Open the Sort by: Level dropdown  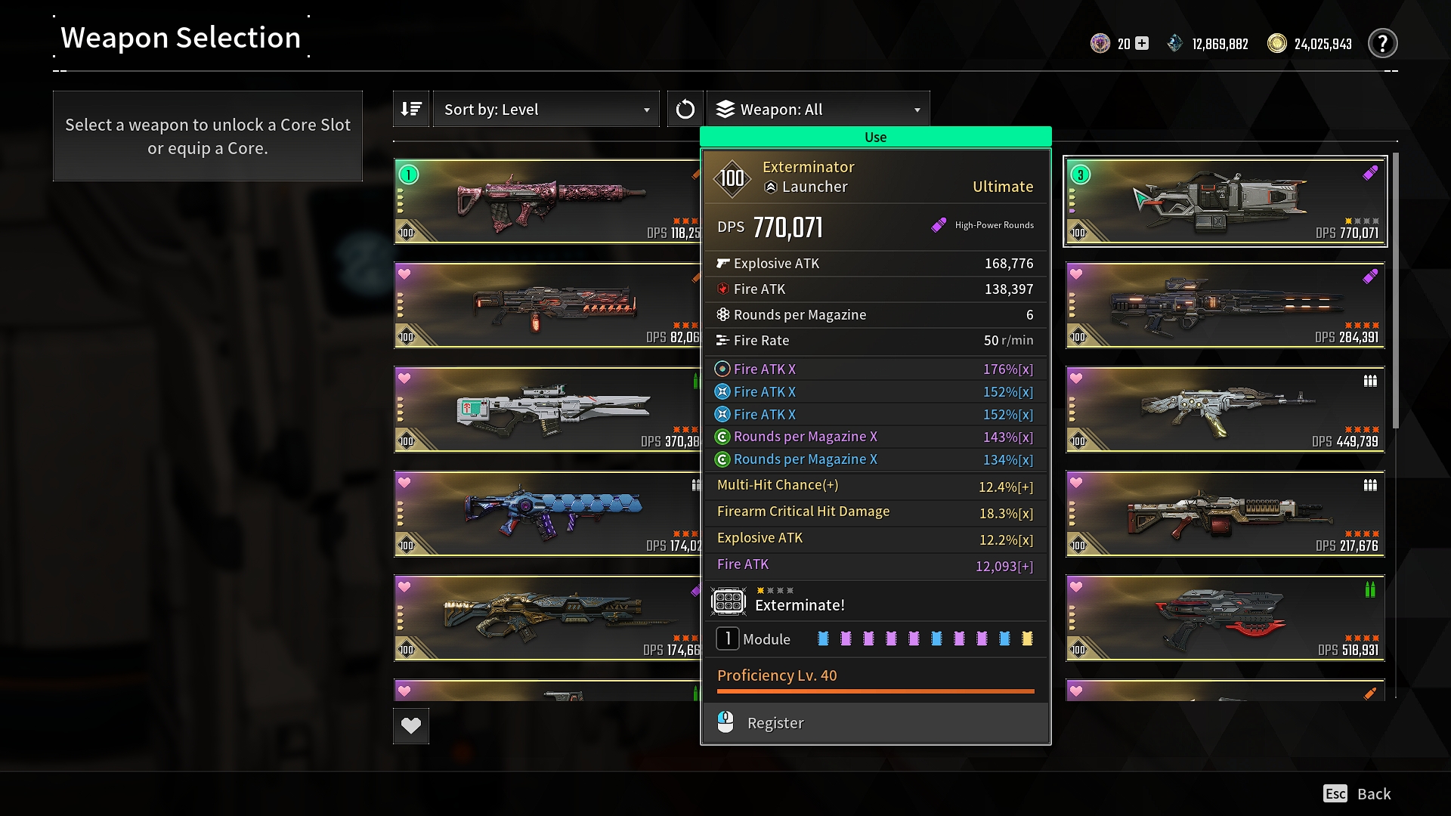point(546,109)
